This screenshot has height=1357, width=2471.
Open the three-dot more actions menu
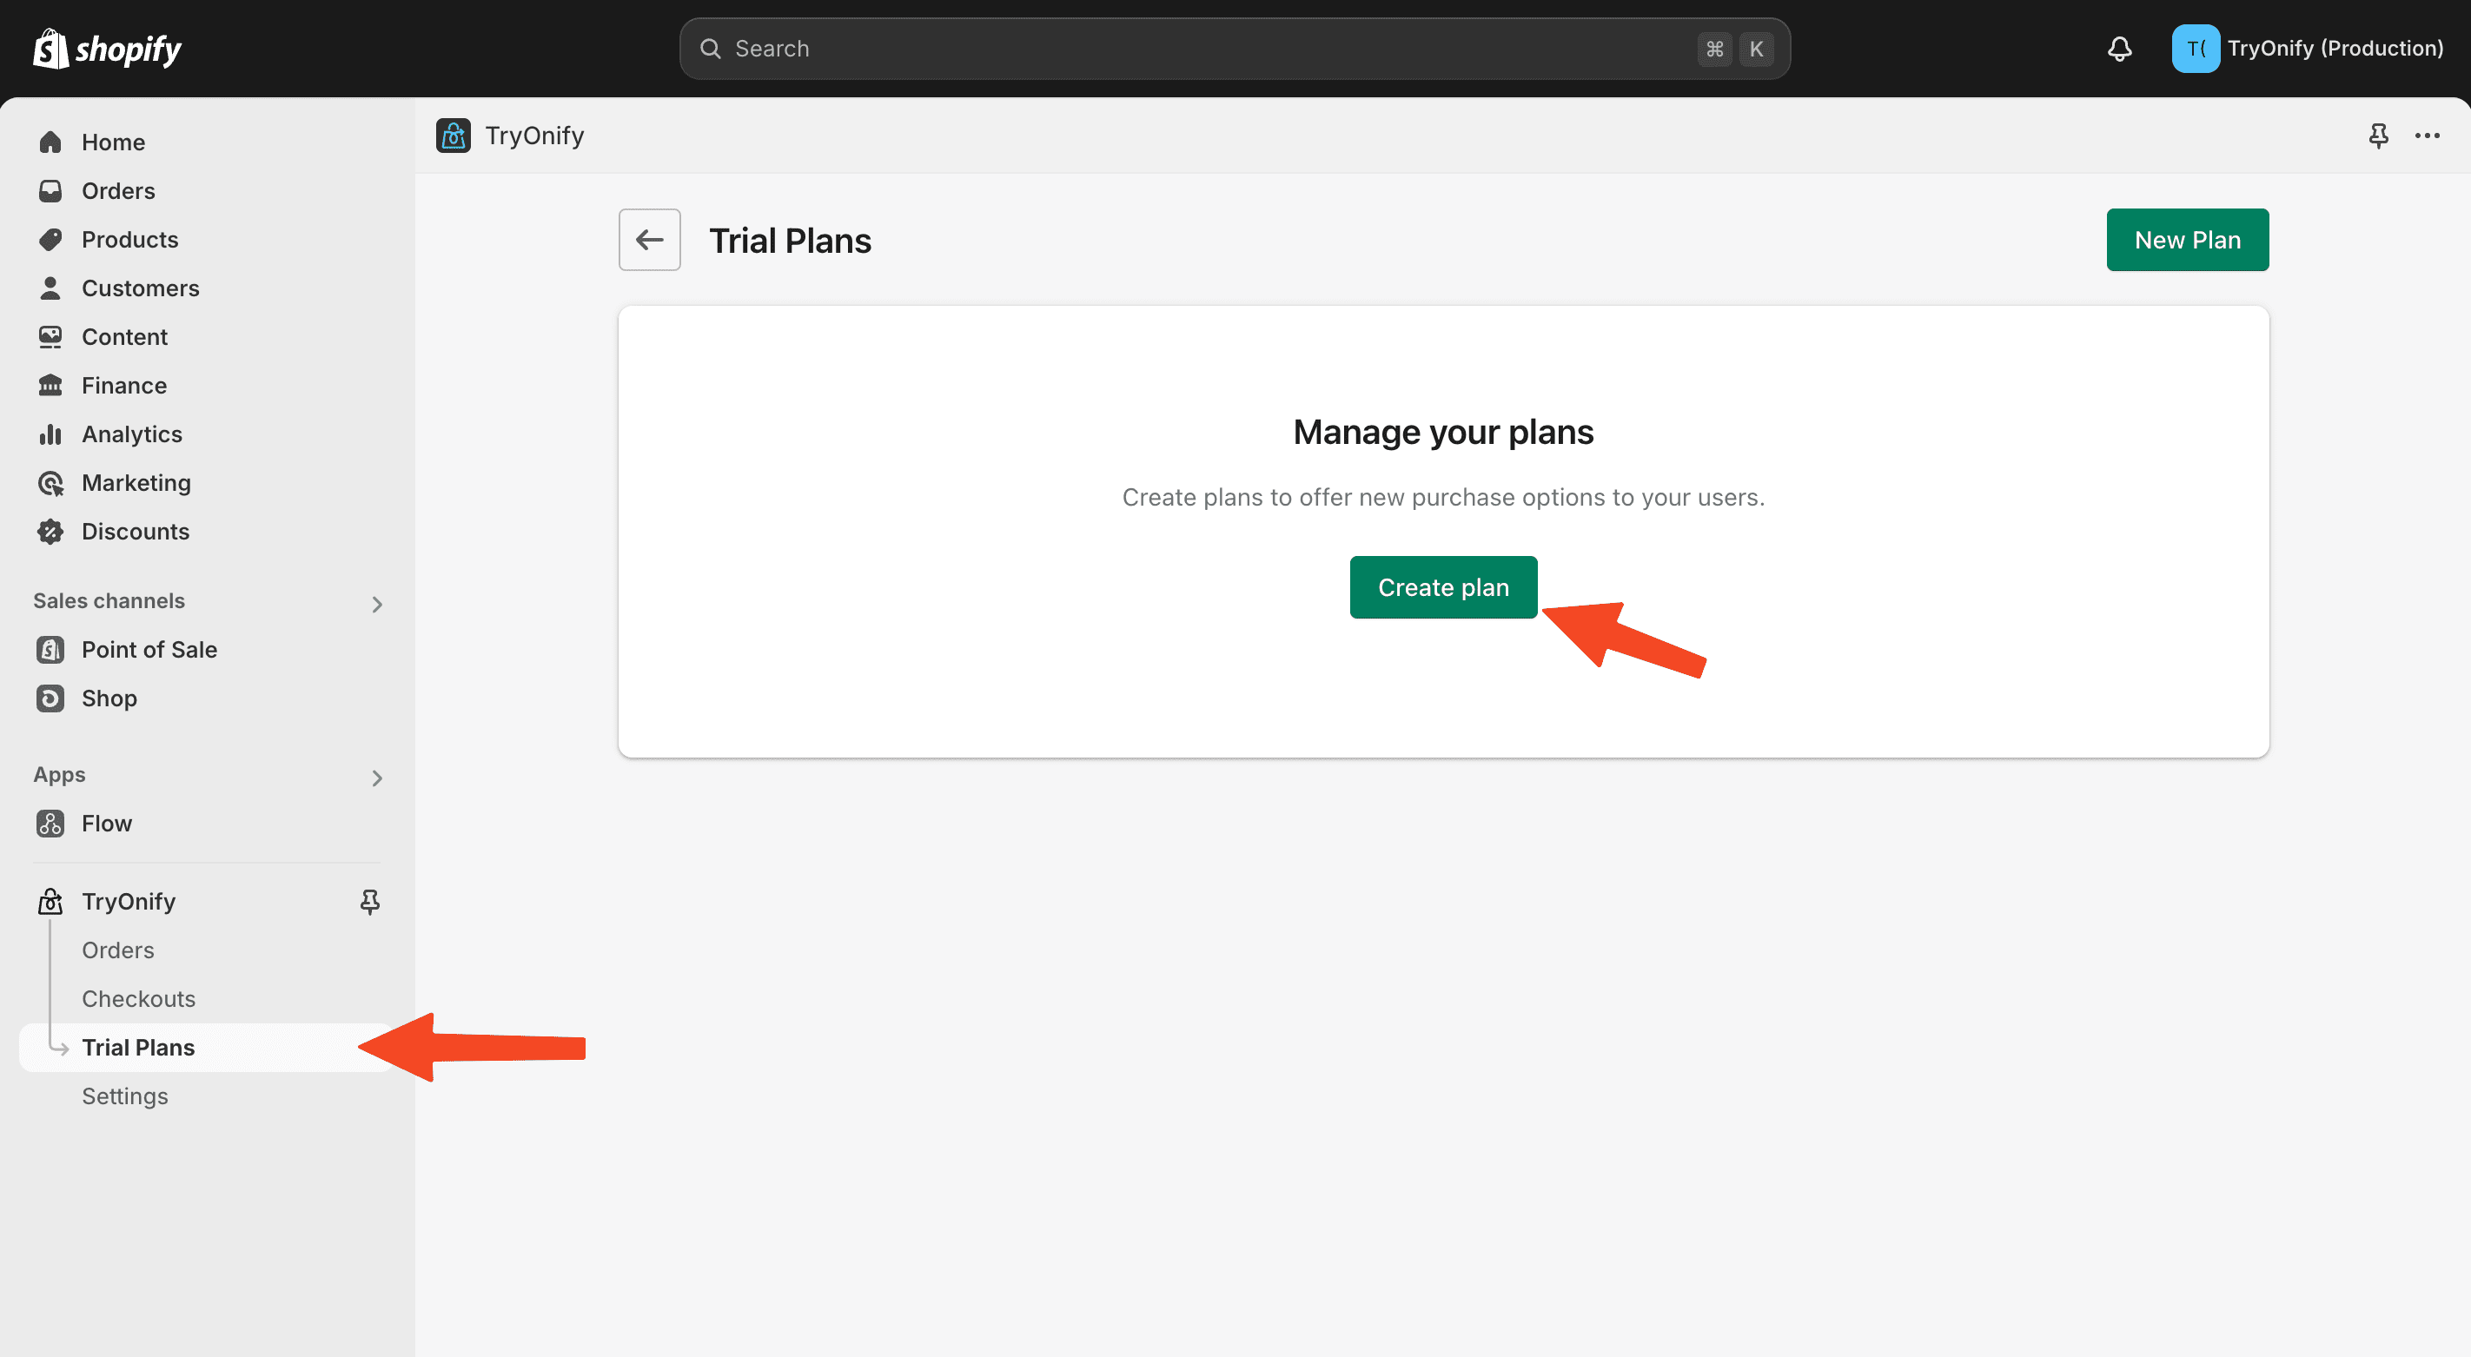tap(2427, 136)
